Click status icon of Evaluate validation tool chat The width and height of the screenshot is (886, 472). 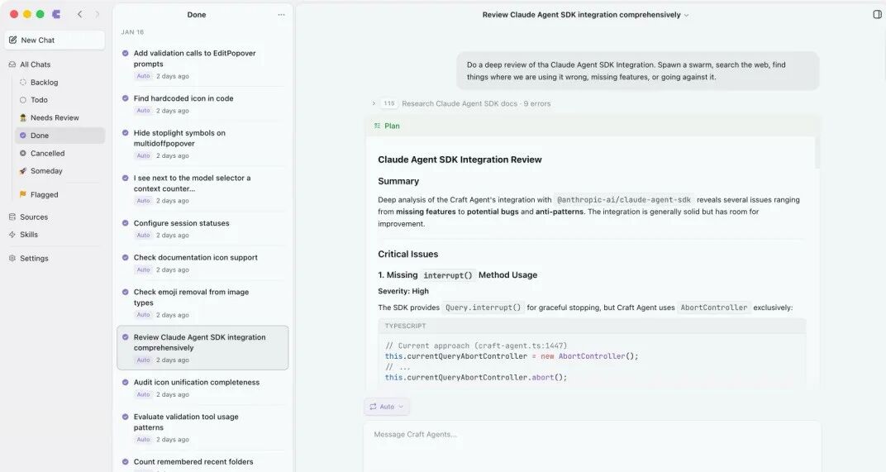pos(126,417)
